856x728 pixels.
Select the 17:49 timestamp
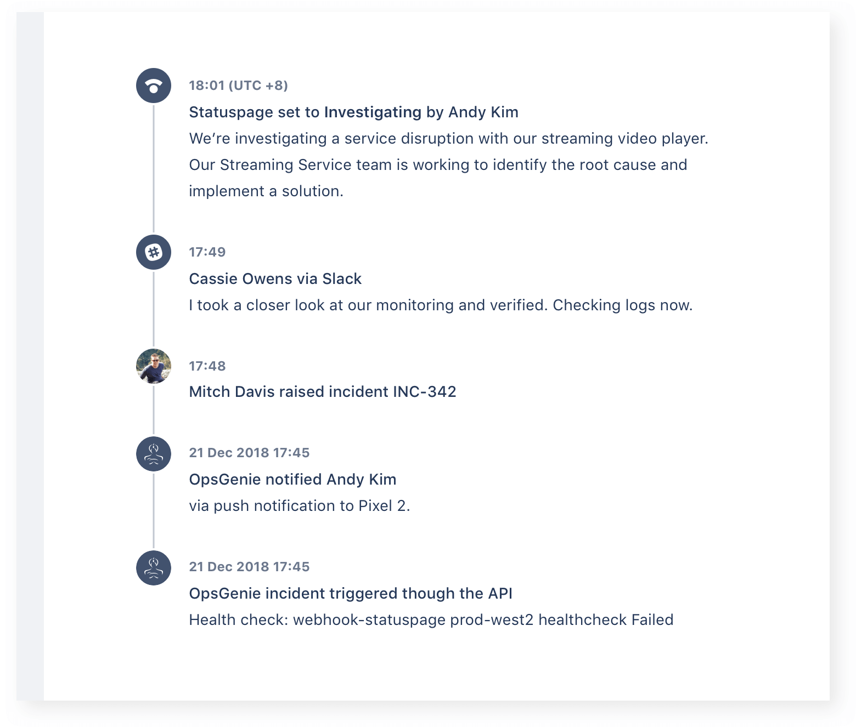pos(207,252)
